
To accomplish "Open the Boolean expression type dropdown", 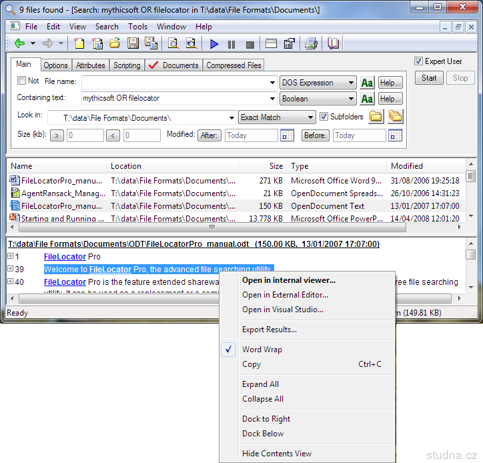I will (351, 99).
